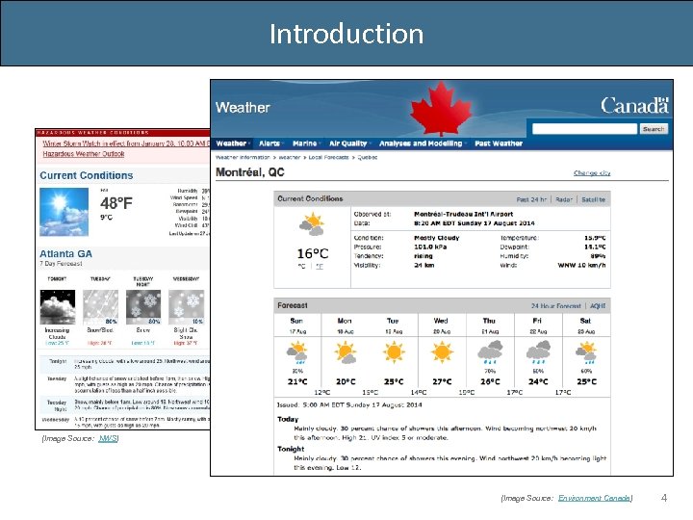693x520 pixels.
Task: Click the WNW 10 km/h wind value
Action: point(581,266)
